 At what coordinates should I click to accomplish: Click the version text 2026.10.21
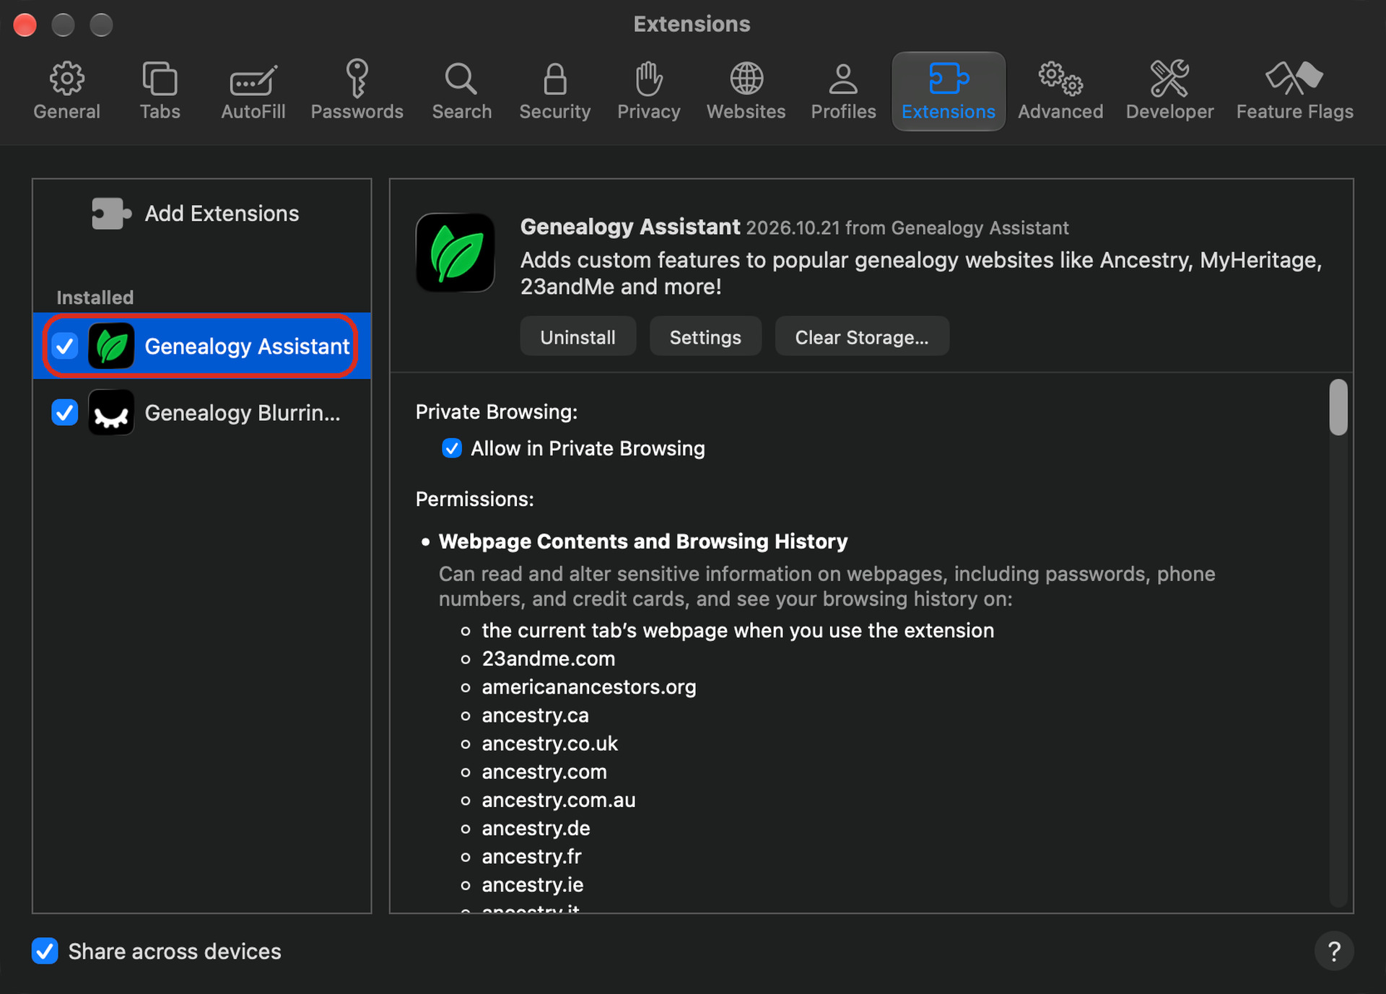tap(793, 228)
